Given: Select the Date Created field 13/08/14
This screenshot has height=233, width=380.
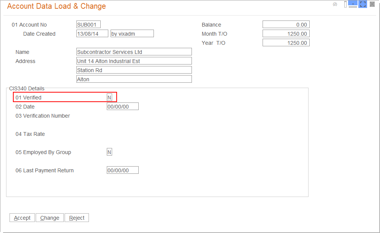Looking at the screenshot, I should (92, 34).
